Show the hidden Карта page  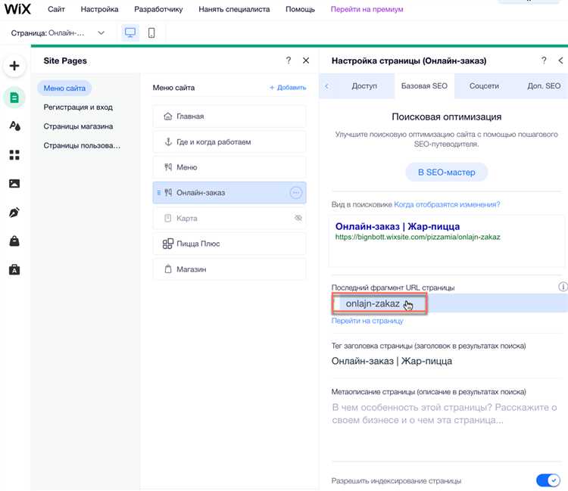(x=298, y=218)
